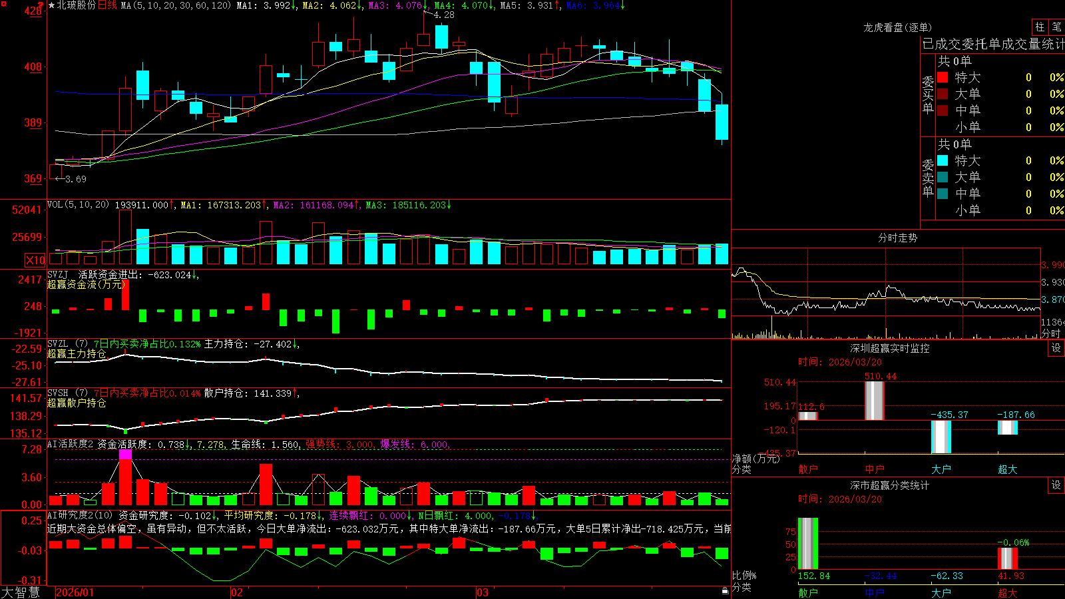This screenshot has height=599, width=1065.
Task: Open 设 settings for 深圳超赢实时监控
Action: (x=1056, y=348)
